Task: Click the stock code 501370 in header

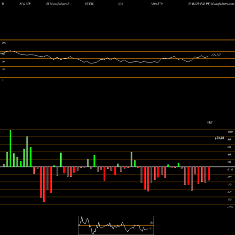Action: (157, 4)
